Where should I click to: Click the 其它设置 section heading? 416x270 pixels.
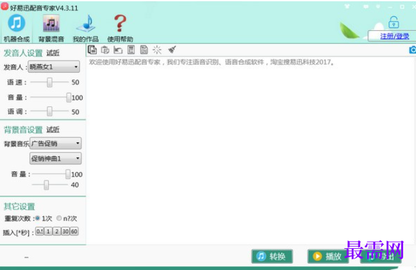pyautogui.click(x=19, y=207)
